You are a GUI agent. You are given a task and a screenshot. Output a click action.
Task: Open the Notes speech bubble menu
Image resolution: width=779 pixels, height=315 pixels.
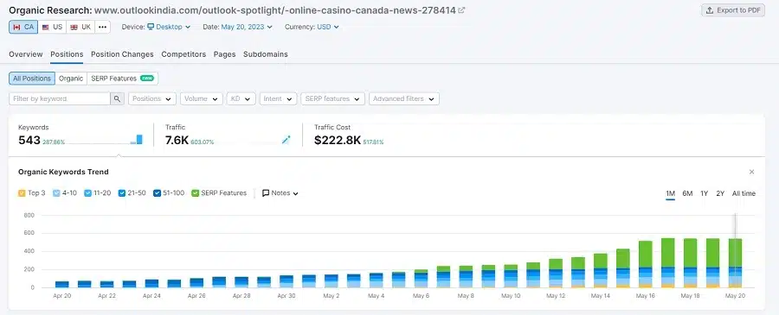pyautogui.click(x=280, y=193)
